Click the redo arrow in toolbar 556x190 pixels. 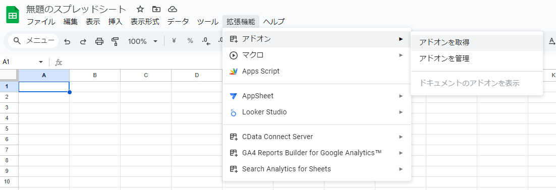tap(83, 41)
